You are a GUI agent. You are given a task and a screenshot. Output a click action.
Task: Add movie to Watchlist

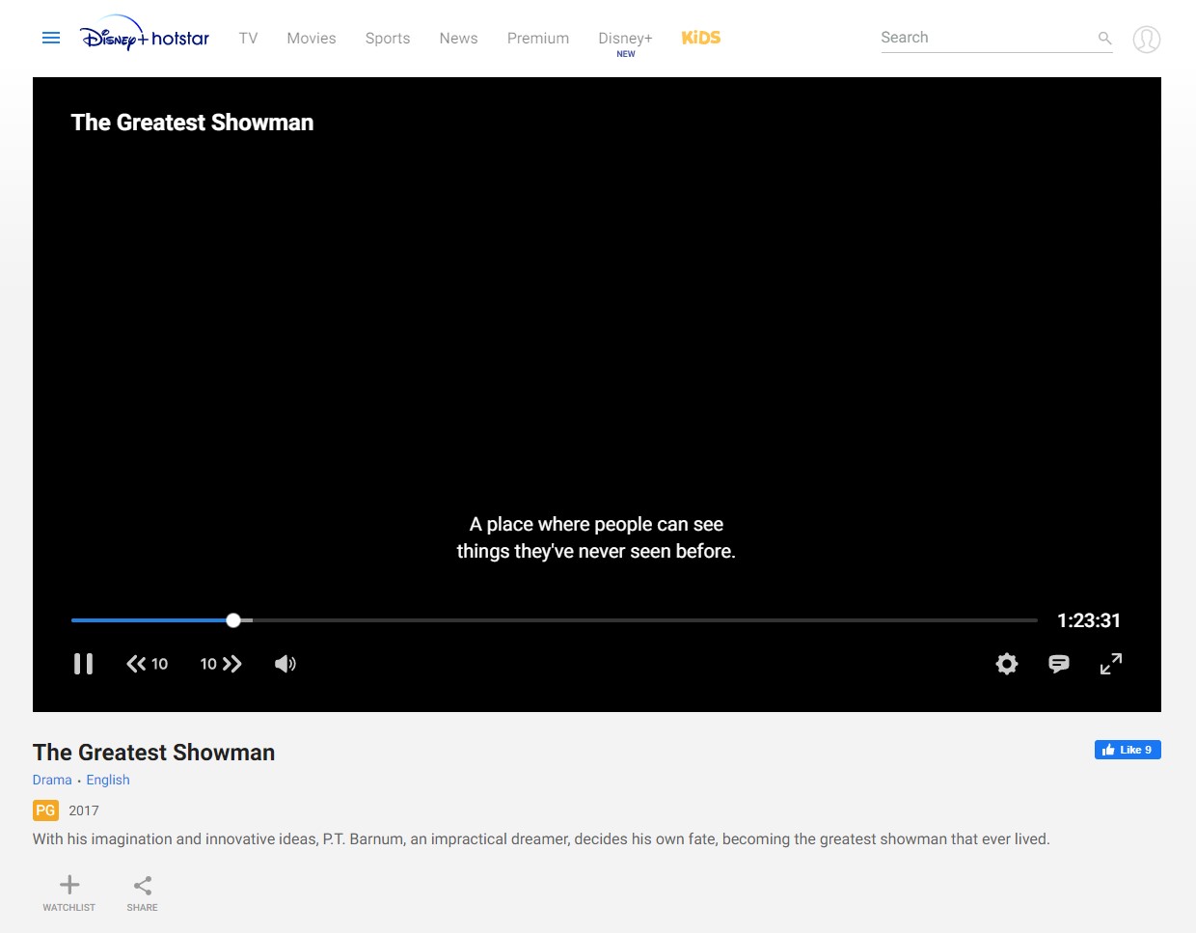69,892
